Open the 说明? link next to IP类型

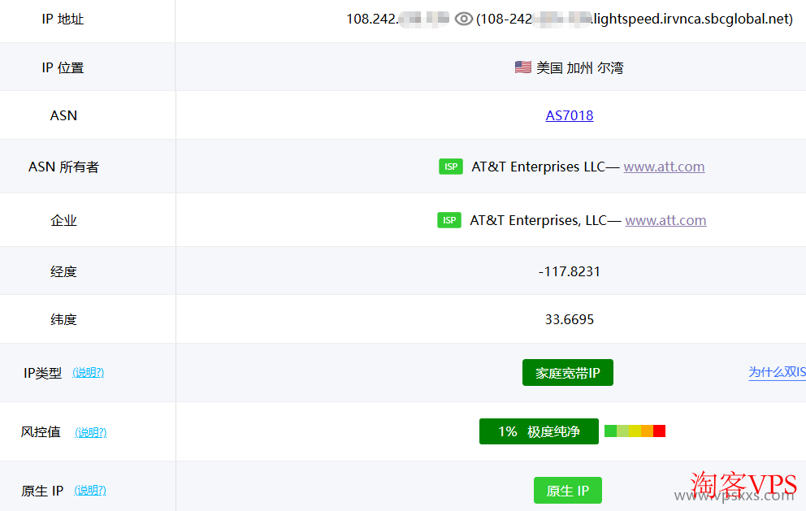pyautogui.click(x=88, y=372)
